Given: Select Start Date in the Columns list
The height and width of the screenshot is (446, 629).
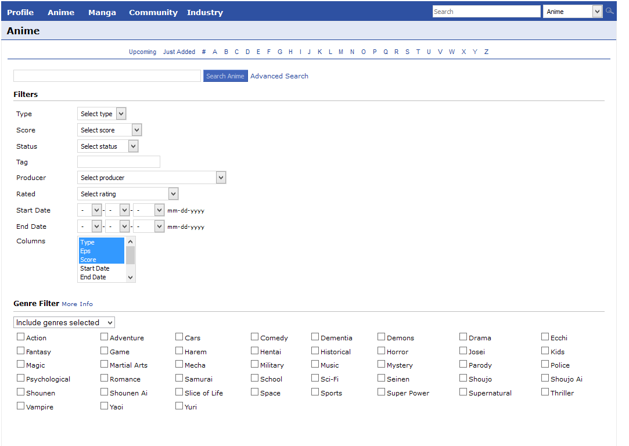Looking at the screenshot, I should click(x=95, y=268).
